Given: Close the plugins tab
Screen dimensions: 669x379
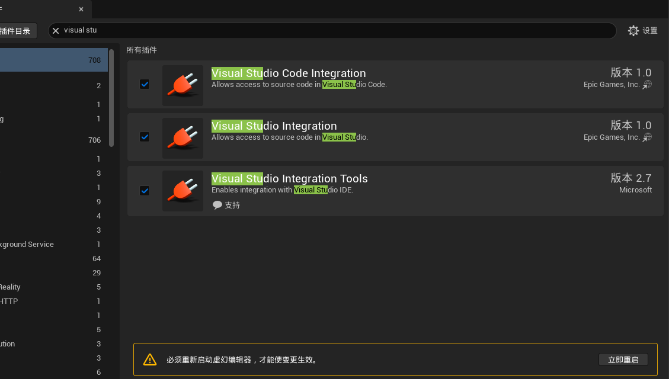Looking at the screenshot, I should [x=81, y=9].
